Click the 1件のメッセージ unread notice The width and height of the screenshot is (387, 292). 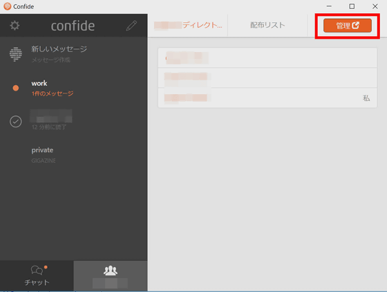(x=53, y=93)
